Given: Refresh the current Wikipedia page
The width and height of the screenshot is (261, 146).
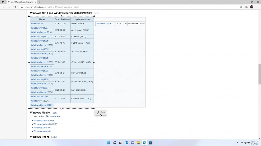Looking at the screenshot, I should click(15, 7).
